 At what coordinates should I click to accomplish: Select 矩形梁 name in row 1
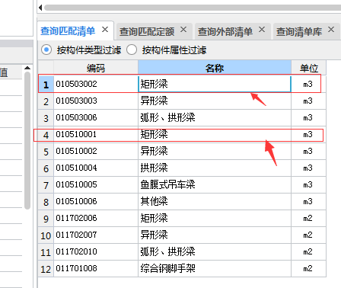[x=215, y=84]
